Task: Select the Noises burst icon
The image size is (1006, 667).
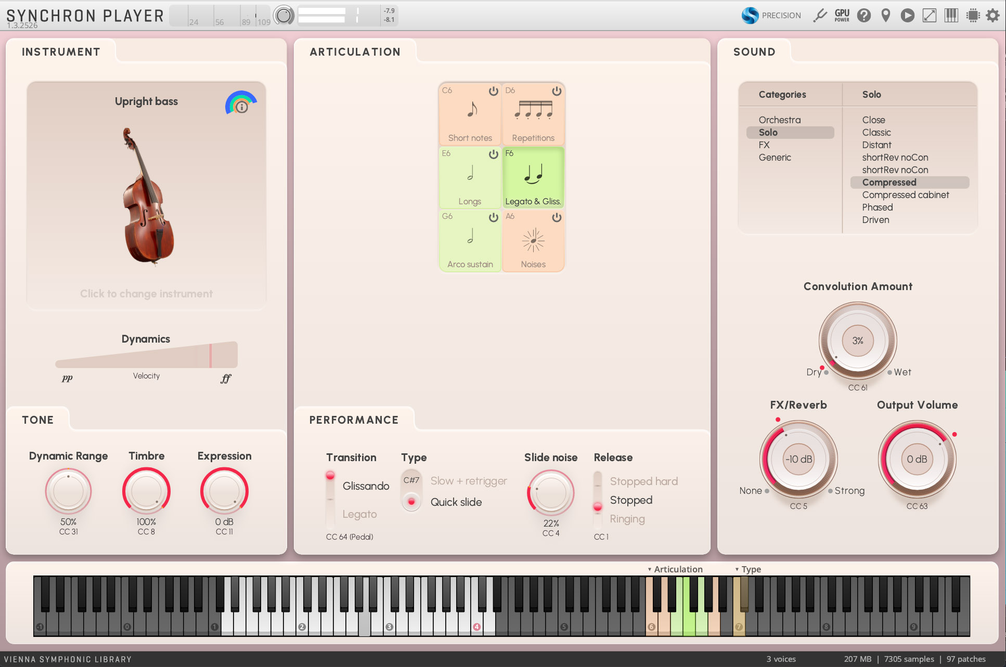Action: point(533,241)
